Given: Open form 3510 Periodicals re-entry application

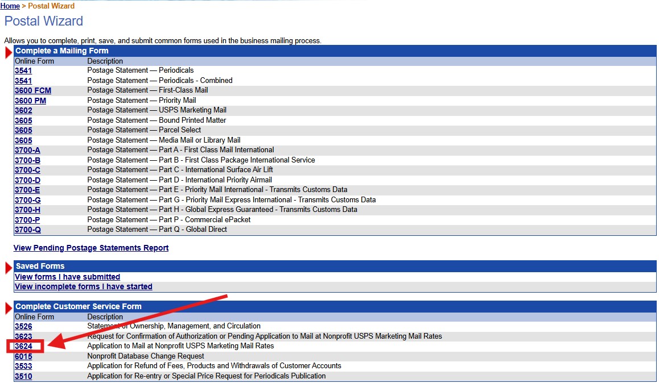Looking at the screenshot, I should tap(23, 376).
